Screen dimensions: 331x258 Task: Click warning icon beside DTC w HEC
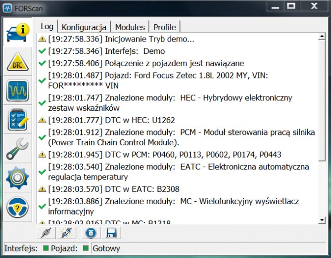pyautogui.click(x=42, y=120)
